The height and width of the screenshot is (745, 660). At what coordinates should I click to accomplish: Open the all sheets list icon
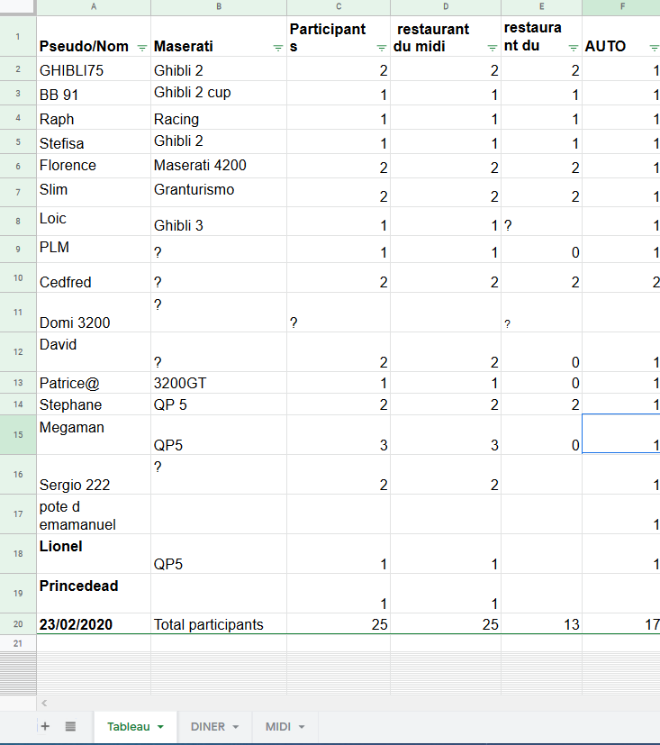(x=70, y=726)
